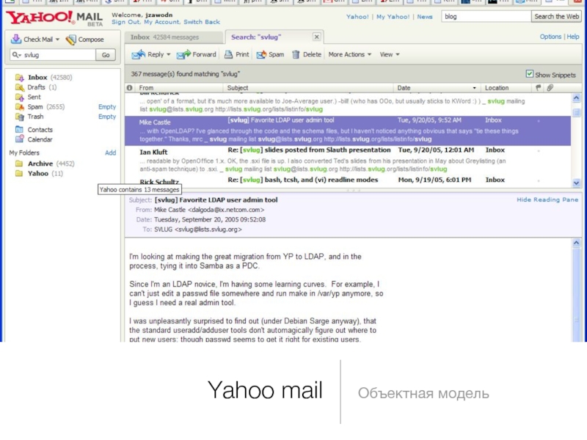
Task: Empty the Spam folder
Action: pyautogui.click(x=107, y=106)
